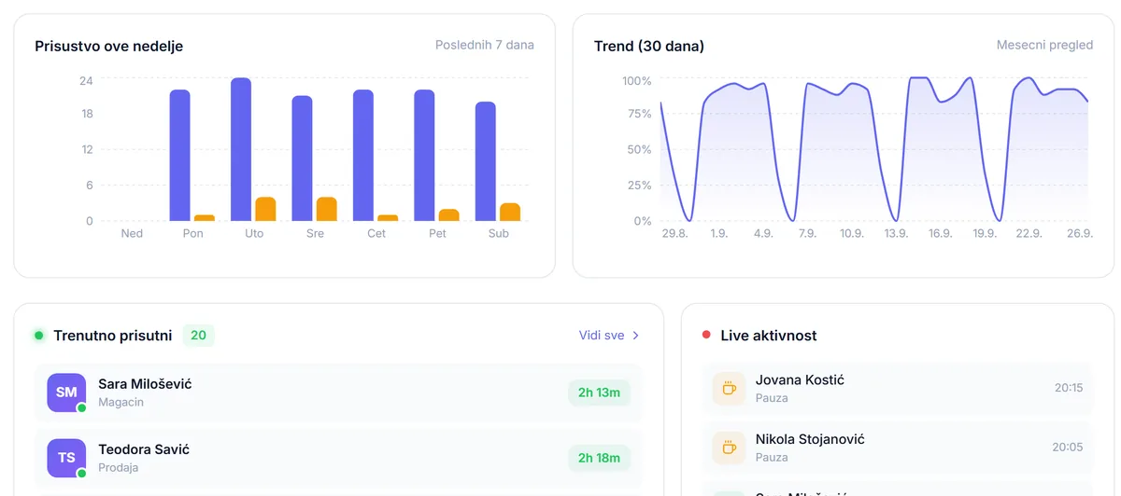Select Jovana Kostić in Live aktivnost
The height and width of the screenshot is (496, 1121).
tap(800, 379)
